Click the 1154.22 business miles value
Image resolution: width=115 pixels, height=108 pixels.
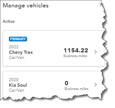click(x=76, y=50)
